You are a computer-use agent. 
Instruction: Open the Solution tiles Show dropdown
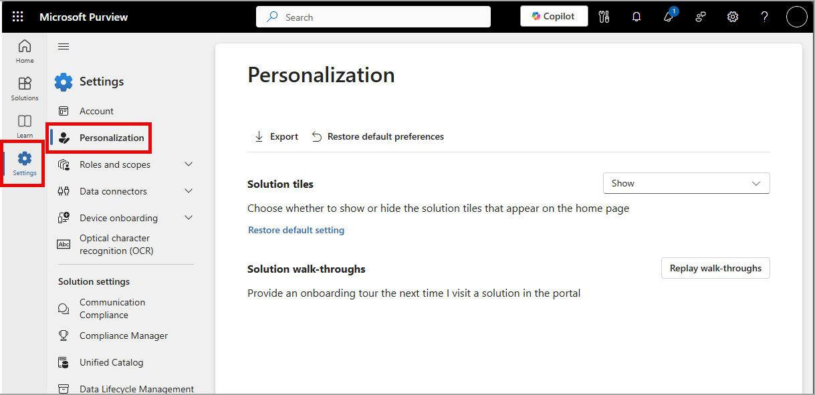tap(686, 183)
